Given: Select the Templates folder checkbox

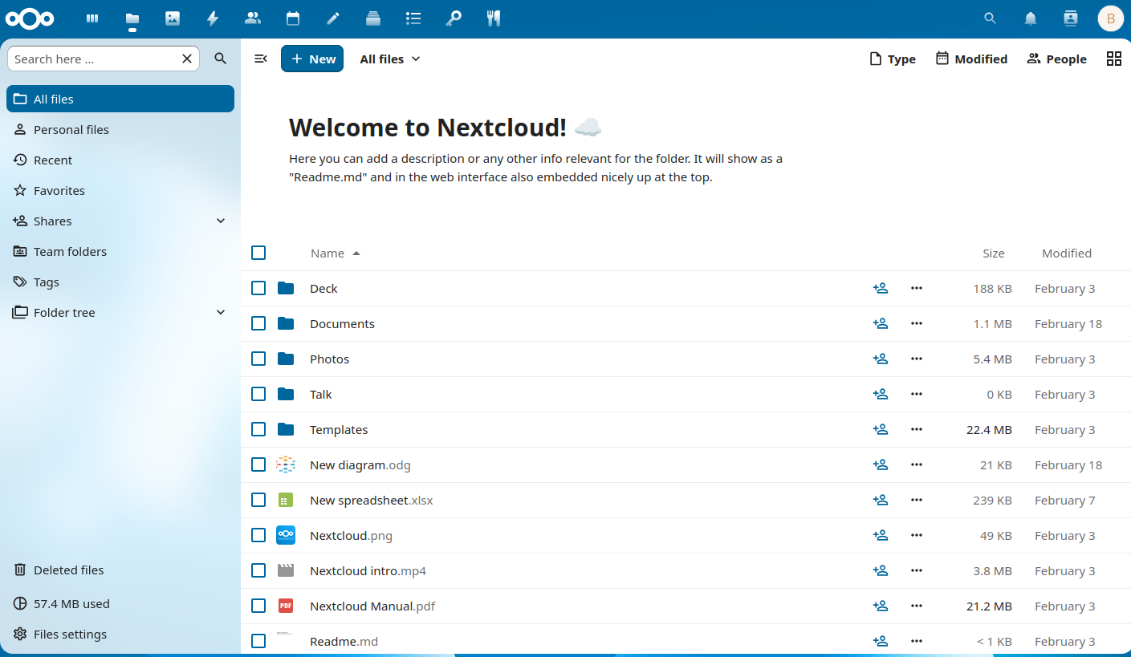Looking at the screenshot, I should [258, 429].
